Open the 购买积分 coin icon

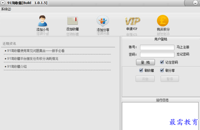click(163, 21)
